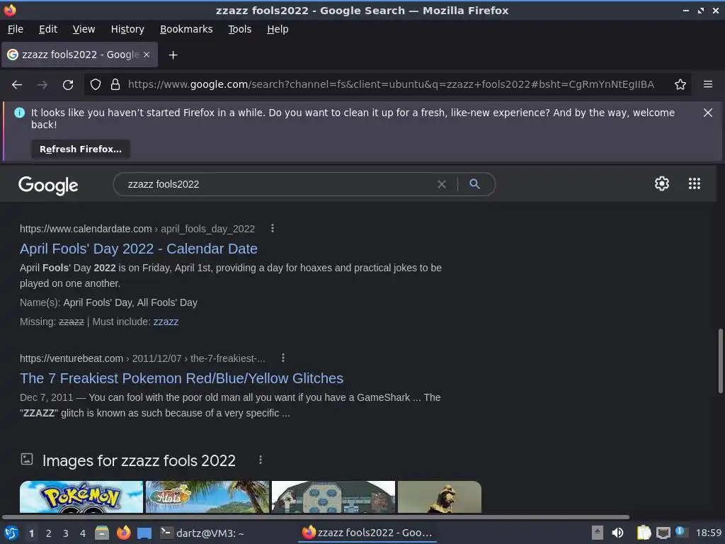
Task: Click the Refresh Firefox button
Action: (x=81, y=149)
